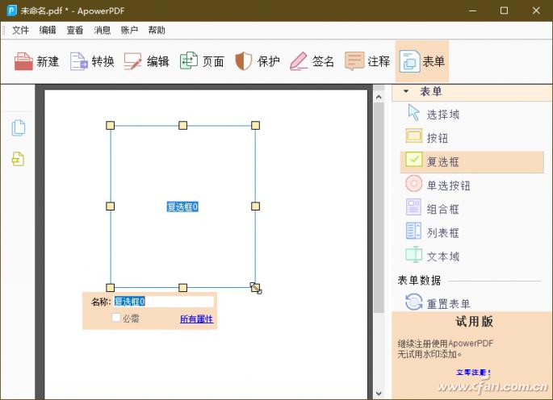Click the 所有属性 link
Image resolution: width=553 pixels, height=400 pixels.
coord(196,319)
